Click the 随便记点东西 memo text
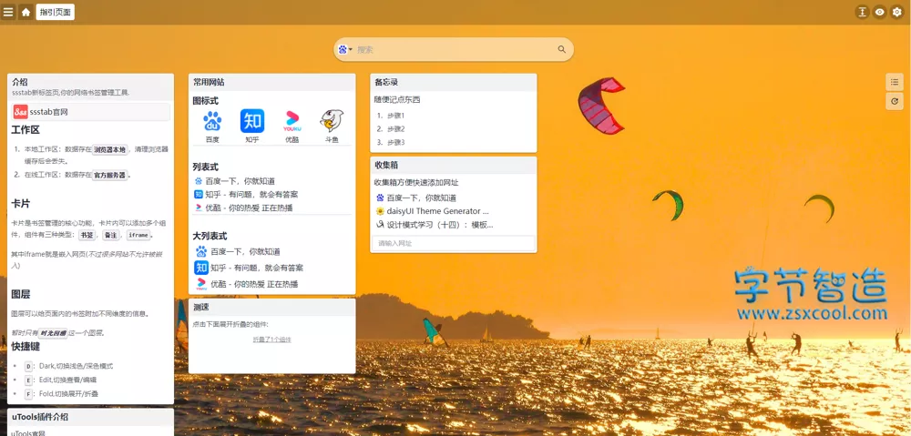This screenshot has width=911, height=436. [x=397, y=100]
